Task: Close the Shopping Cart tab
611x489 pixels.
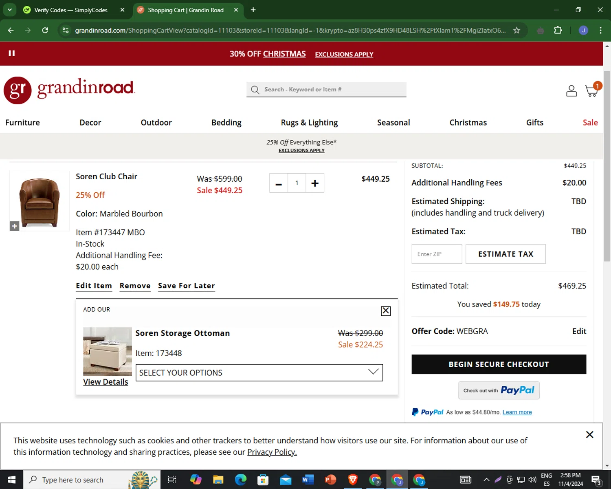Action: tap(236, 10)
